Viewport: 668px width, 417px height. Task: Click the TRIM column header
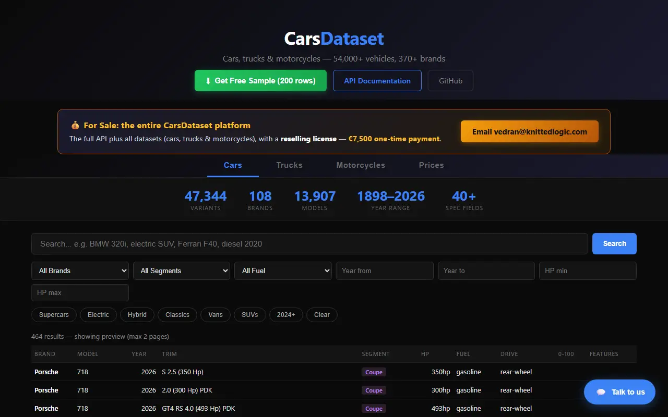pos(170,354)
